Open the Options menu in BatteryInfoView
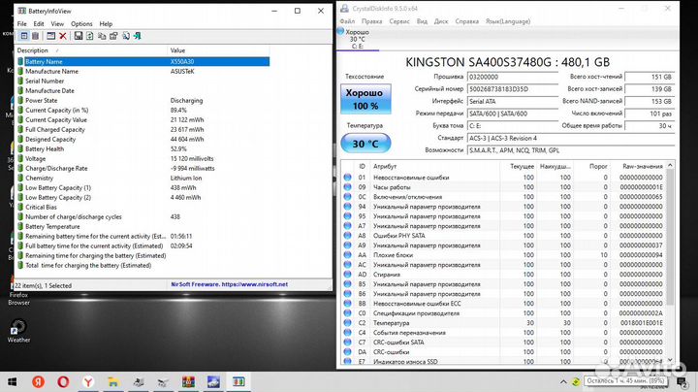Screen dimensions: 698x392 tap(81, 23)
